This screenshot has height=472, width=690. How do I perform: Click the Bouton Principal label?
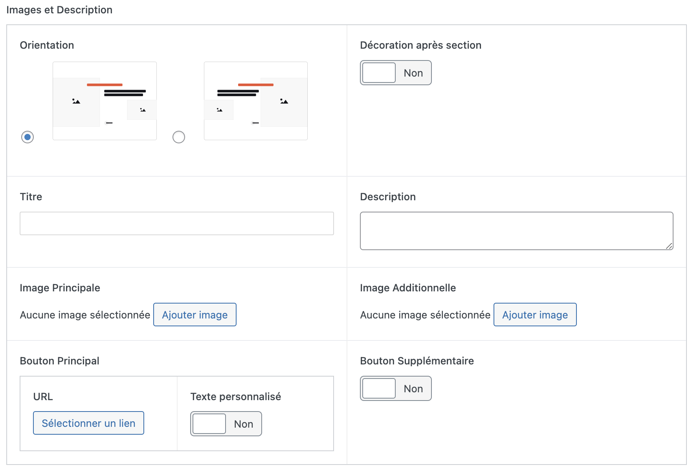click(59, 361)
